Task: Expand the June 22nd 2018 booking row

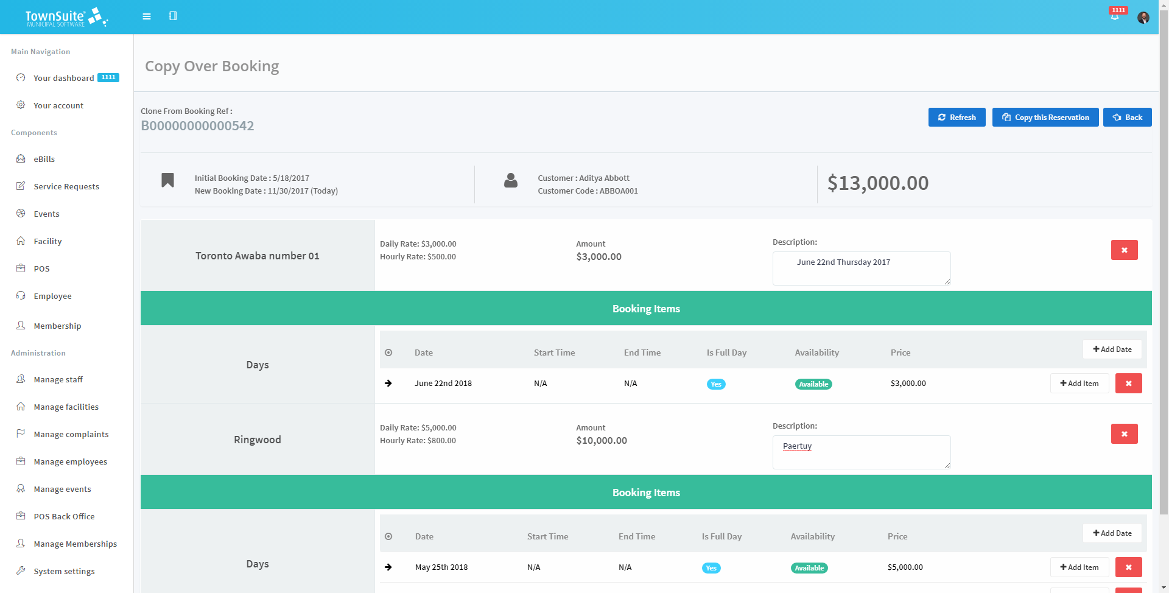Action: [x=389, y=383]
